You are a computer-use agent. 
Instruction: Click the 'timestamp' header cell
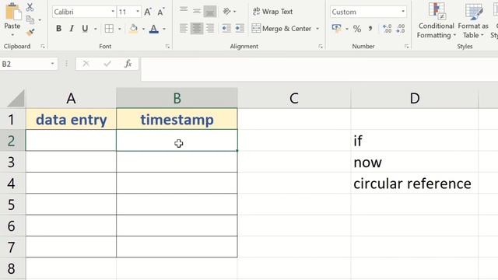click(177, 119)
